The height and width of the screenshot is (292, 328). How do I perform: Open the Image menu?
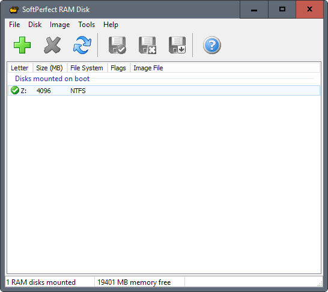pos(60,25)
